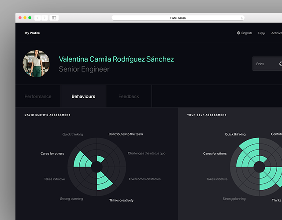The image size is (282, 220).
Task: Click Challenges the status quo label
Action: pyautogui.click(x=147, y=154)
